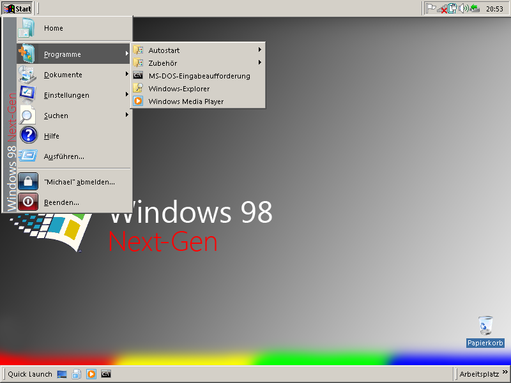Open MS-DOS prompt icon in Quick Launch

pos(106,374)
